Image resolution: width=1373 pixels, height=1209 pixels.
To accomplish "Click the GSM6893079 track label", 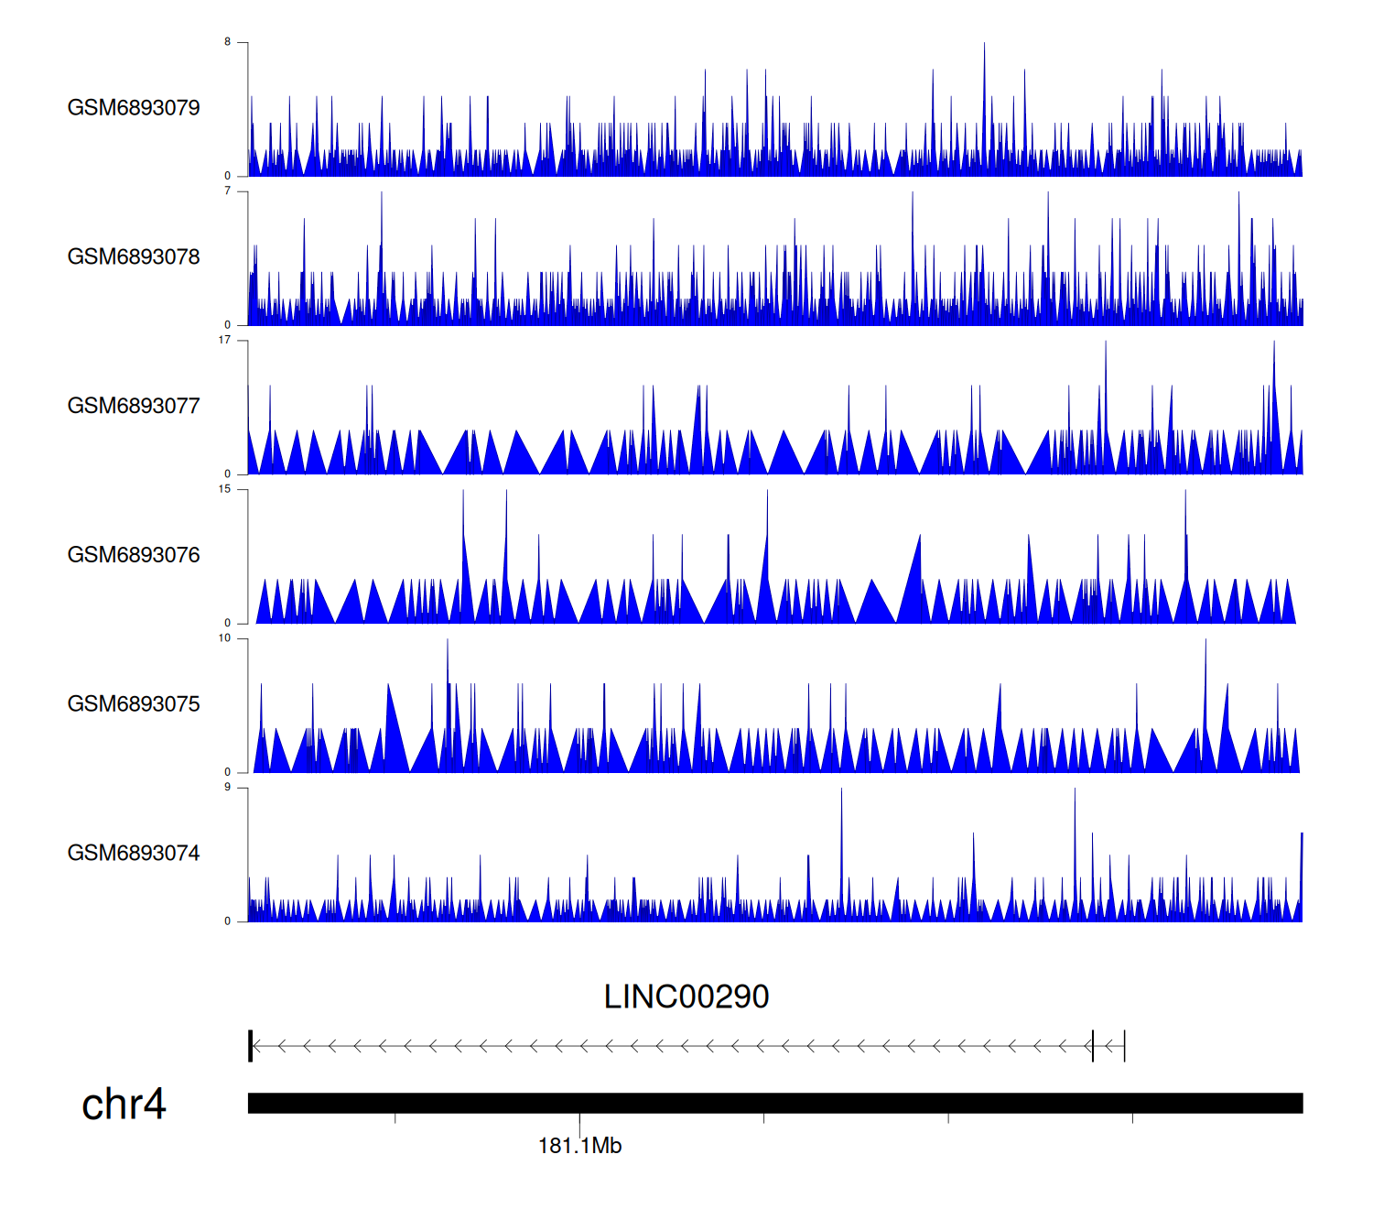I will coord(134,108).
